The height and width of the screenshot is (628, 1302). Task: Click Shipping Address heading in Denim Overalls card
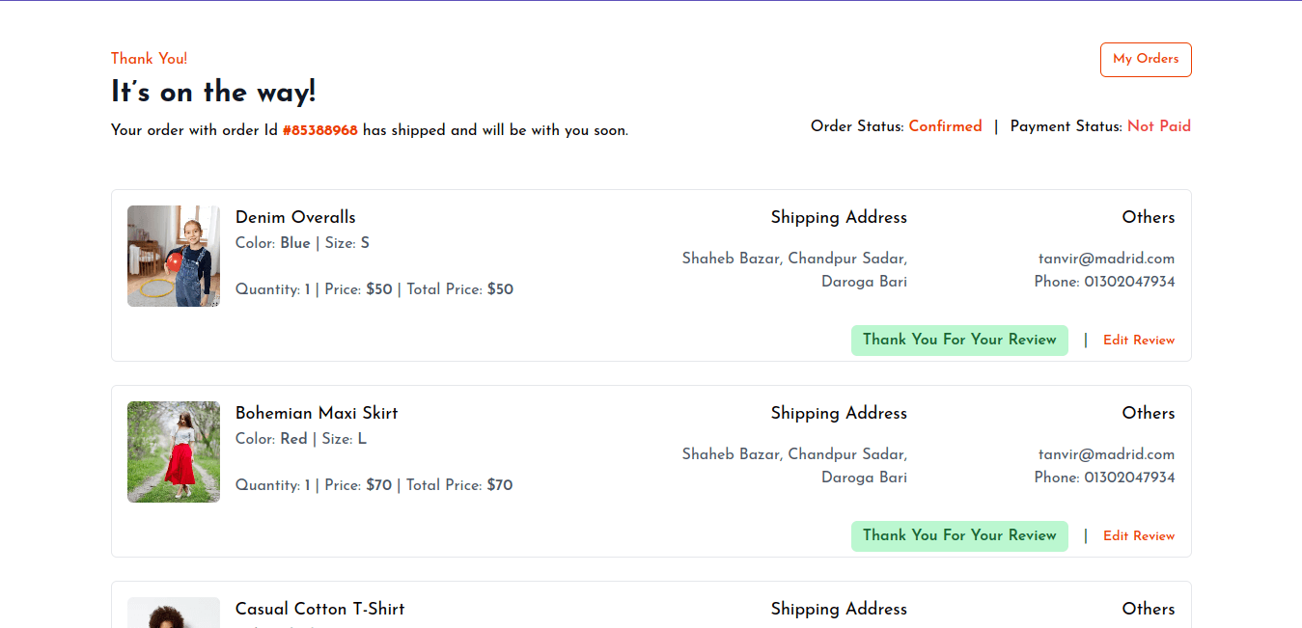pyautogui.click(x=839, y=217)
